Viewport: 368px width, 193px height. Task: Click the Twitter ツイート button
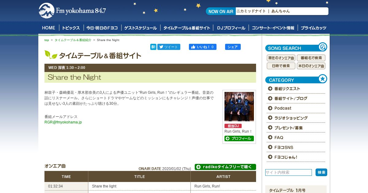pos(169,47)
